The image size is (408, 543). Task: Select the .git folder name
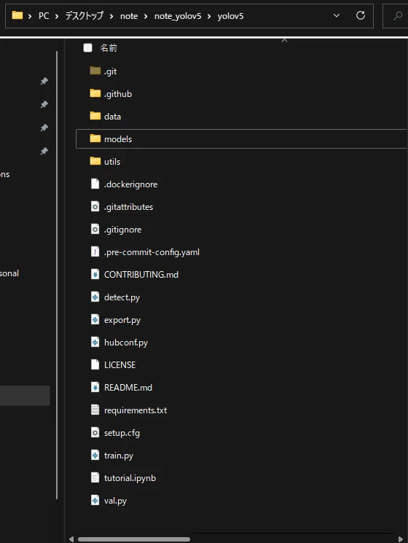coord(111,71)
